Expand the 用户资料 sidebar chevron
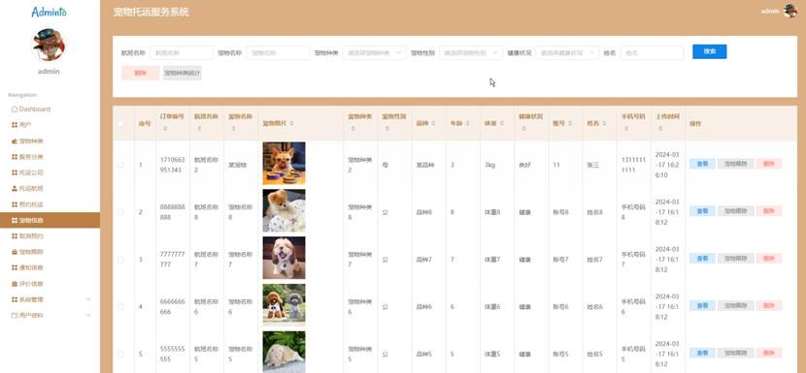 click(88, 315)
